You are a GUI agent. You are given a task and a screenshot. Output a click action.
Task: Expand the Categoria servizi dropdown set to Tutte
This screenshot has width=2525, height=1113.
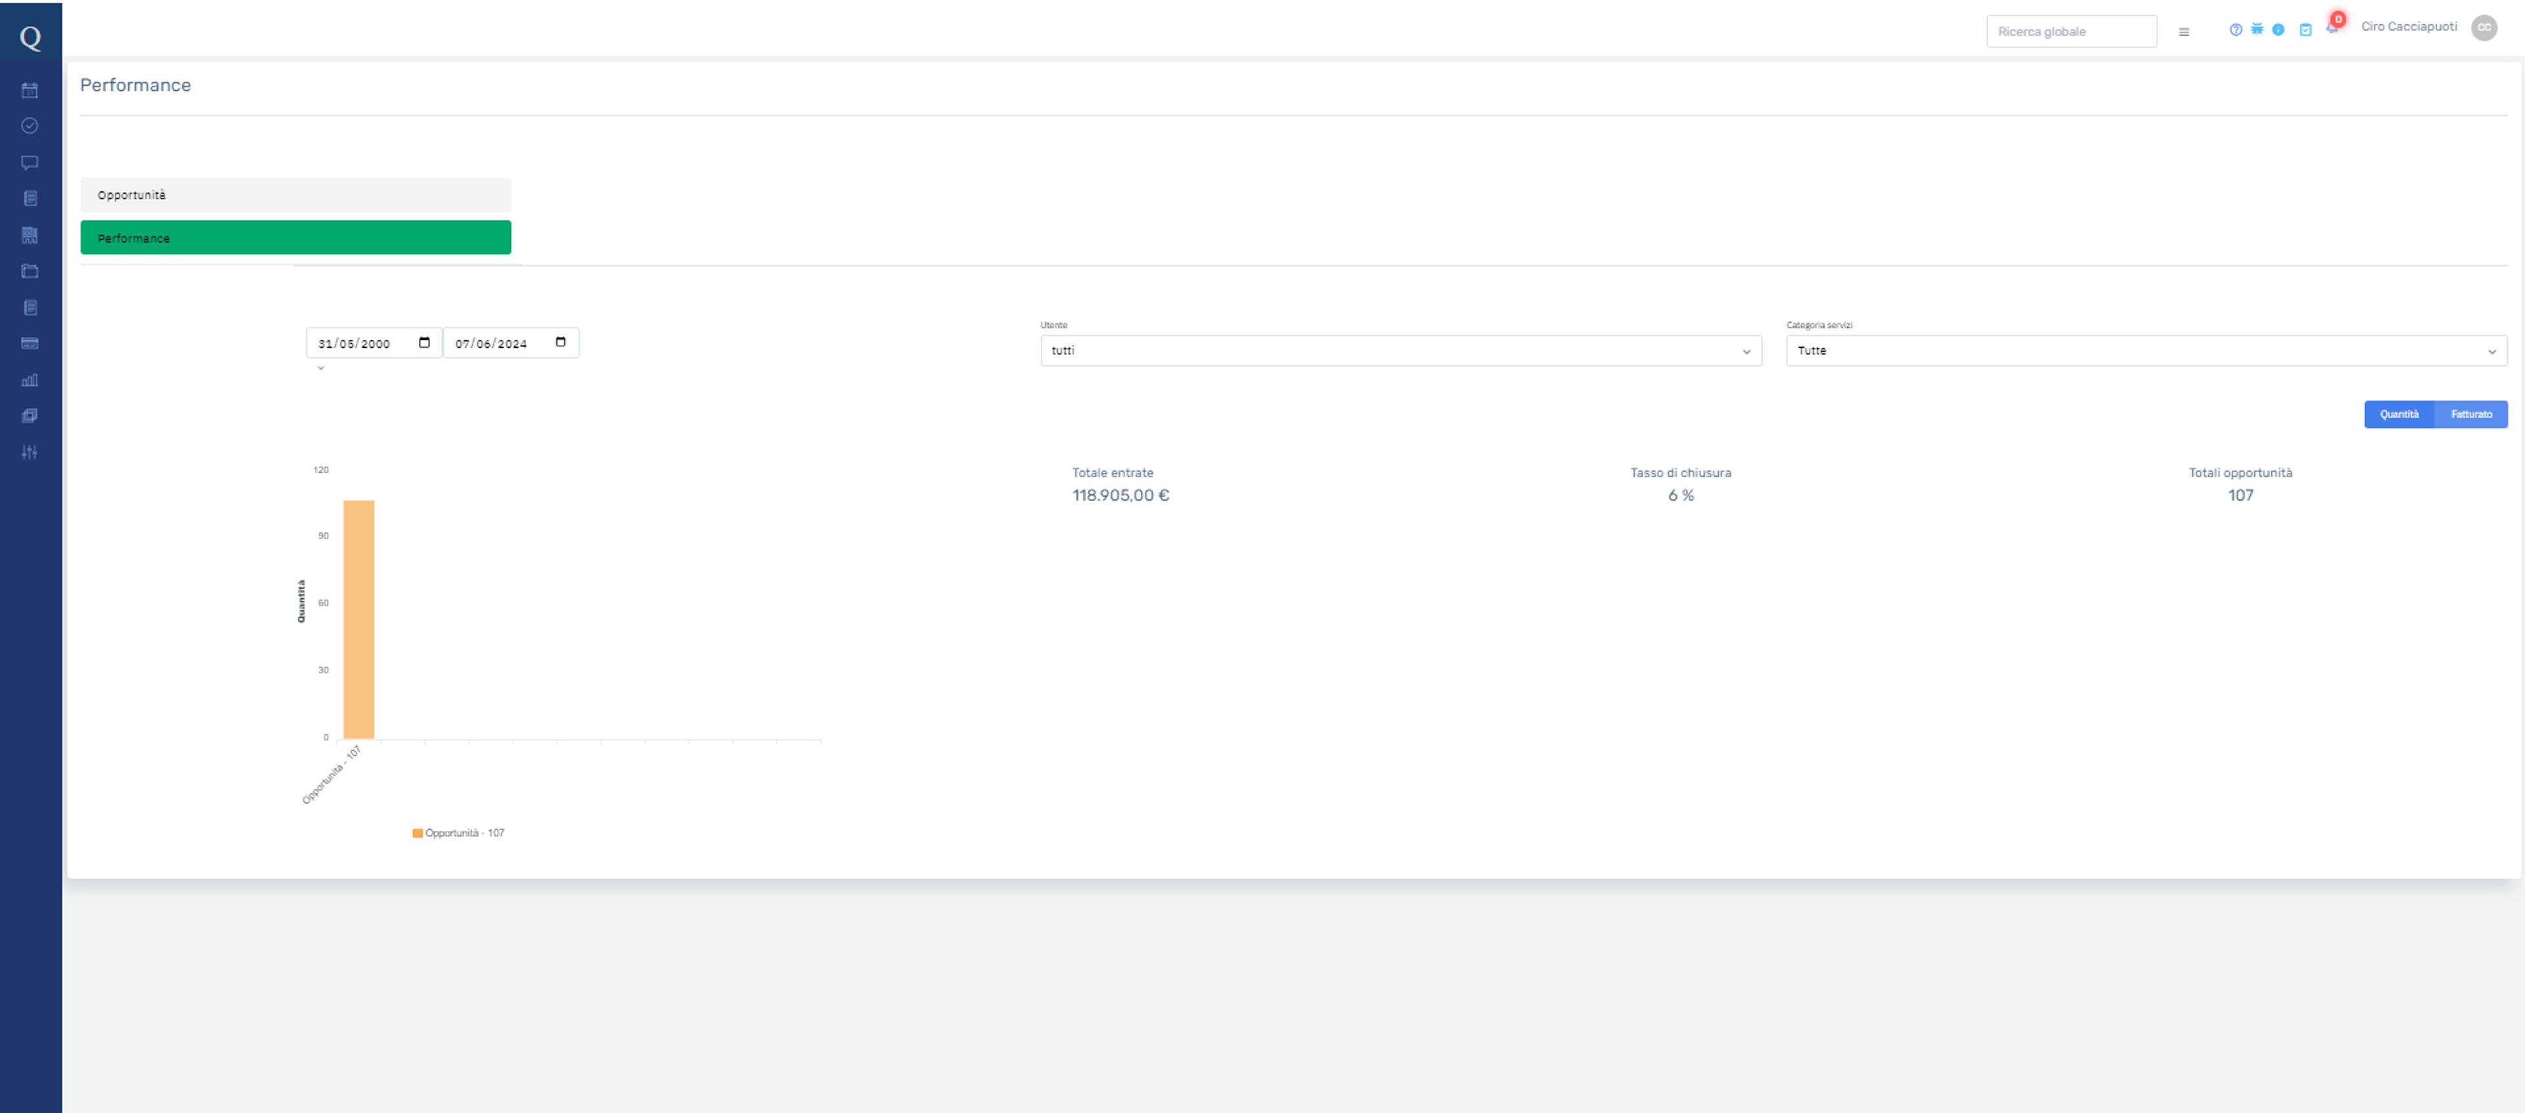coord(2146,351)
